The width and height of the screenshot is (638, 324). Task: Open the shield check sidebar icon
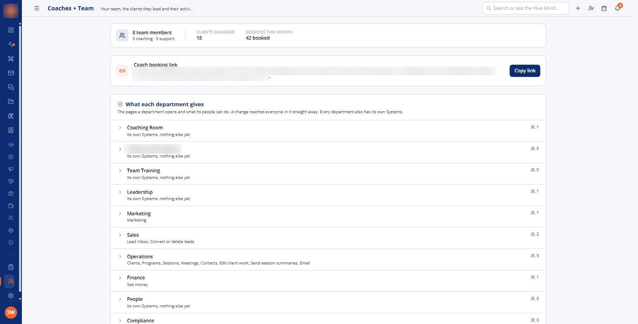pos(11,243)
